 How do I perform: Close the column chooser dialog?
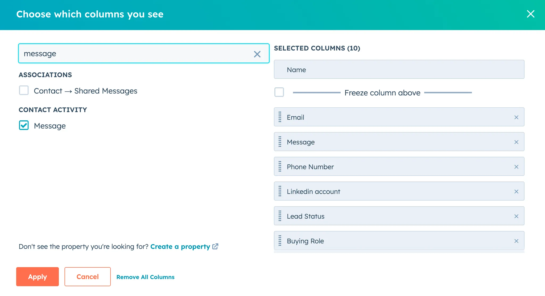tap(531, 14)
